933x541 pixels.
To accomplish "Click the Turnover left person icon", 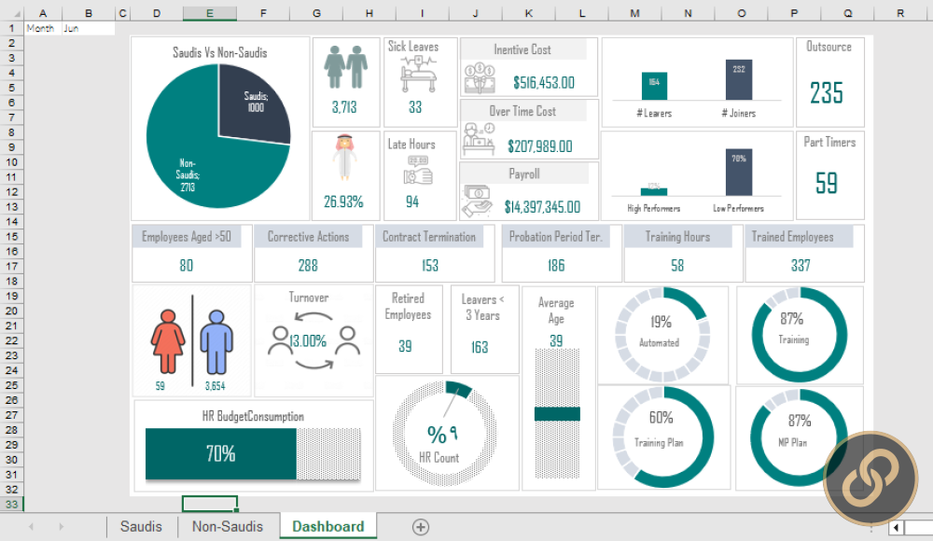I will pos(280,340).
